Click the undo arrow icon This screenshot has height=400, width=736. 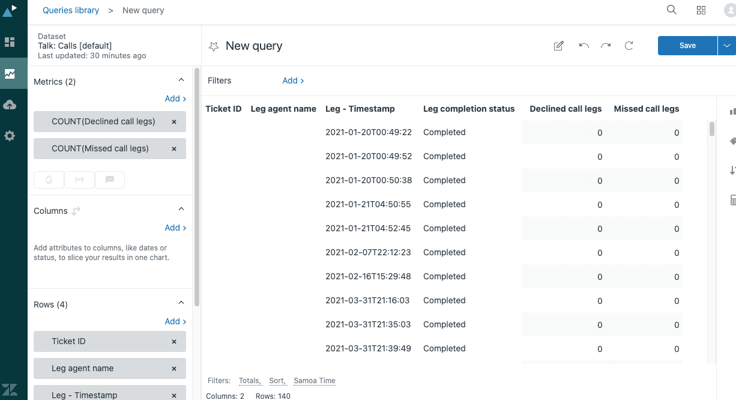[583, 45]
